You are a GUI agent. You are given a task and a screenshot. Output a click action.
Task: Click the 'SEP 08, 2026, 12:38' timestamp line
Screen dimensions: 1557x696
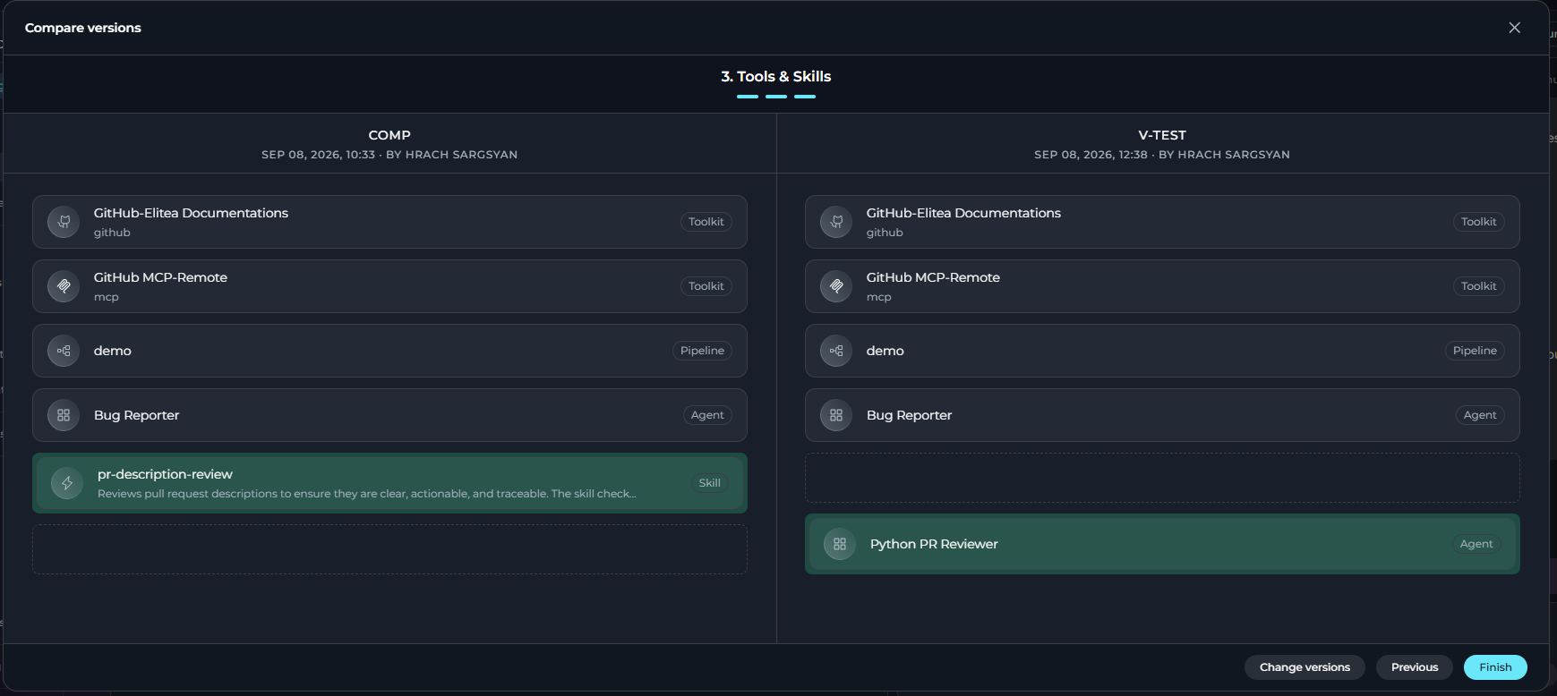tap(1162, 155)
